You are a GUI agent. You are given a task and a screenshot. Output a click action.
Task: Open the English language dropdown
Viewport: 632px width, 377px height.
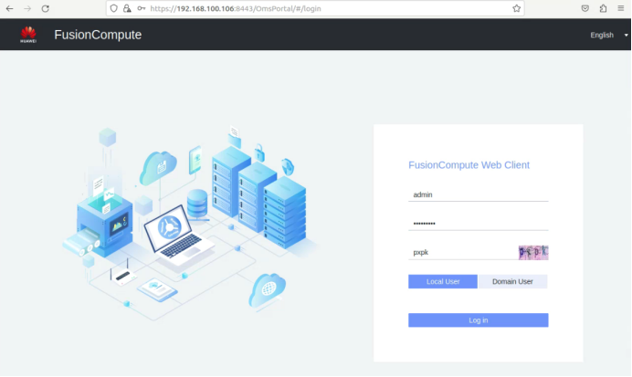click(608, 35)
